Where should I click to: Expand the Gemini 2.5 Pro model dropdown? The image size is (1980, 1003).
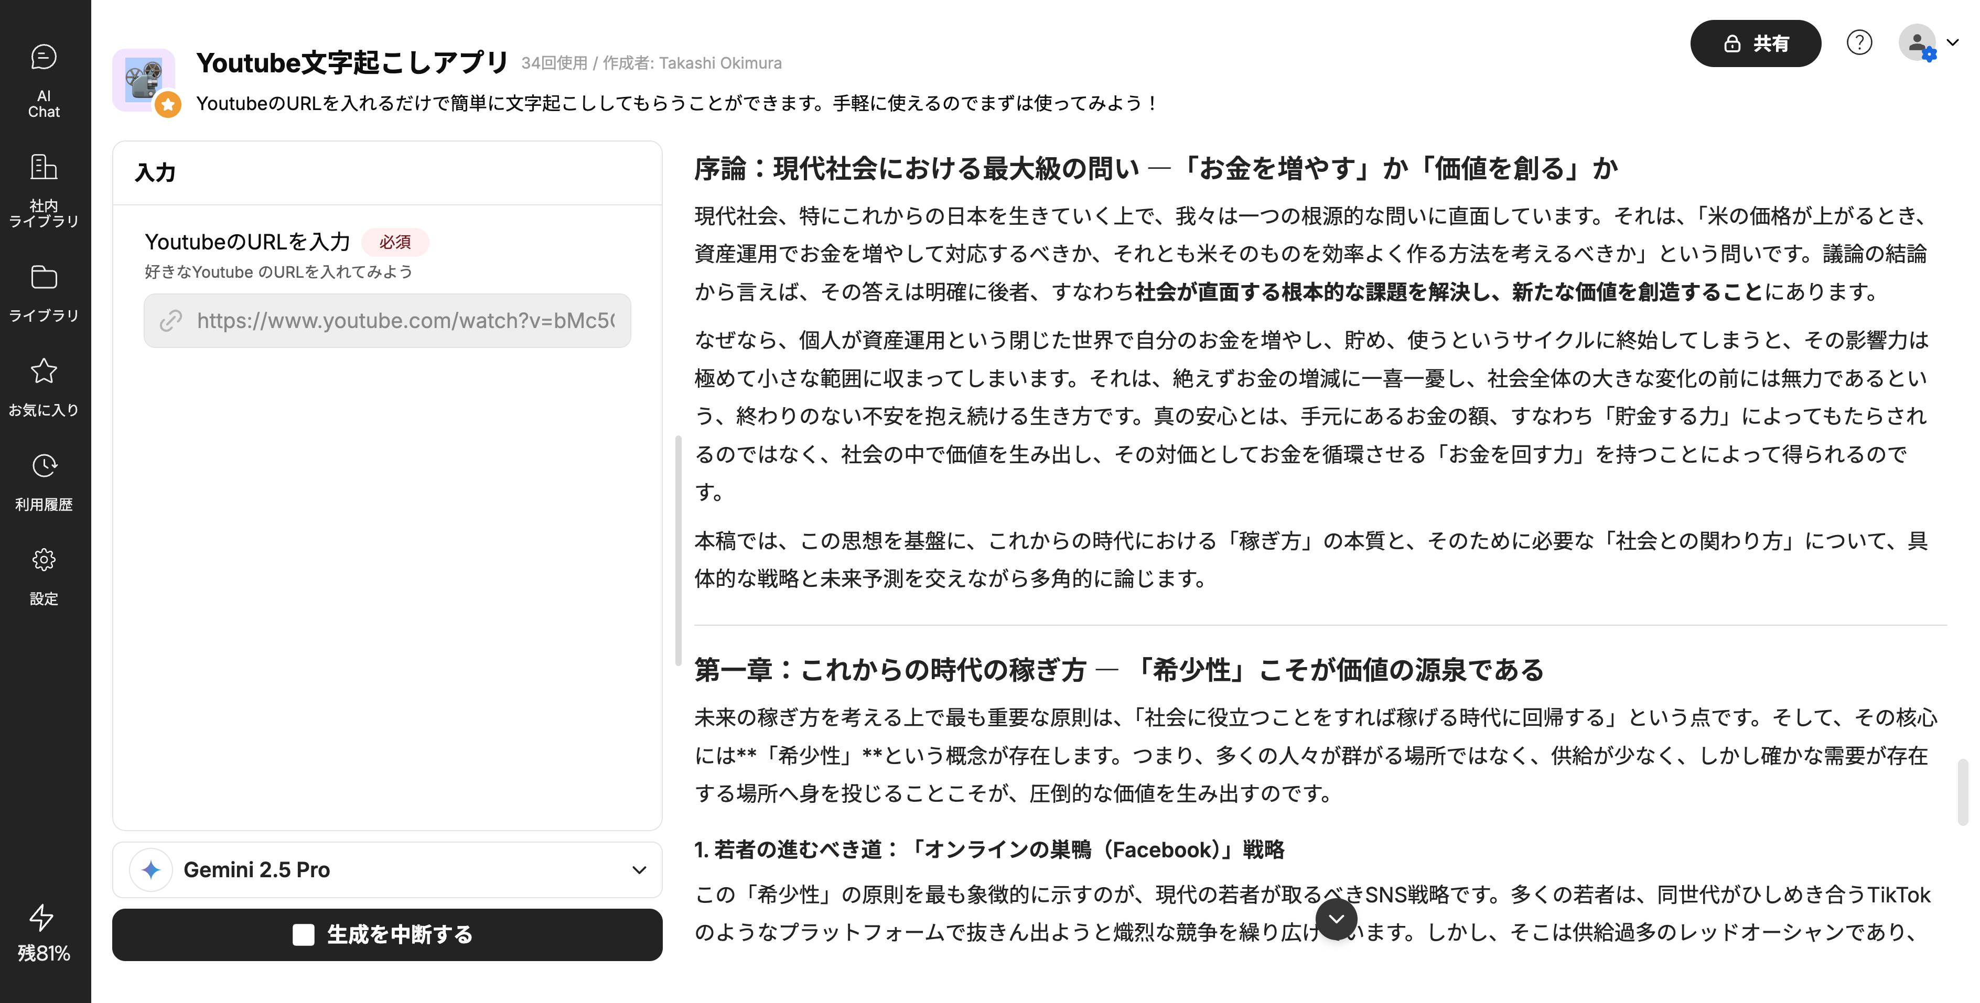(x=639, y=869)
